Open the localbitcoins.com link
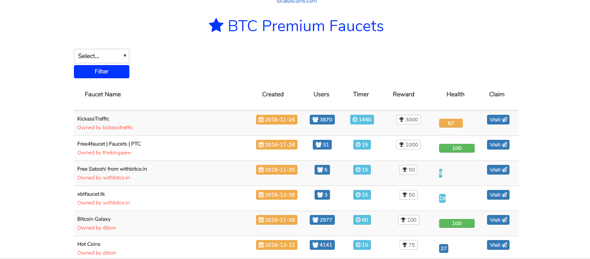 pyautogui.click(x=297, y=1)
